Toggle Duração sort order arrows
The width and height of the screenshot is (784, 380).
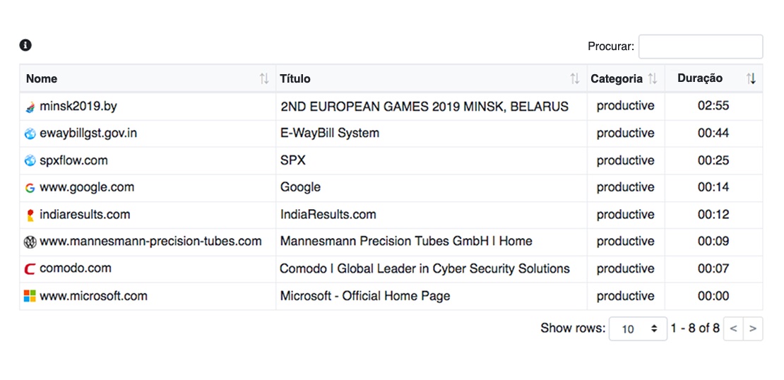tap(751, 78)
